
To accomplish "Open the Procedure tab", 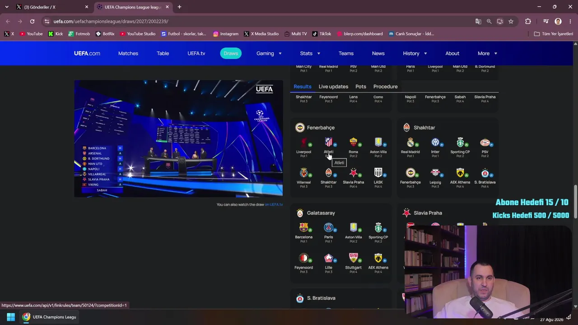I will [386, 87].
